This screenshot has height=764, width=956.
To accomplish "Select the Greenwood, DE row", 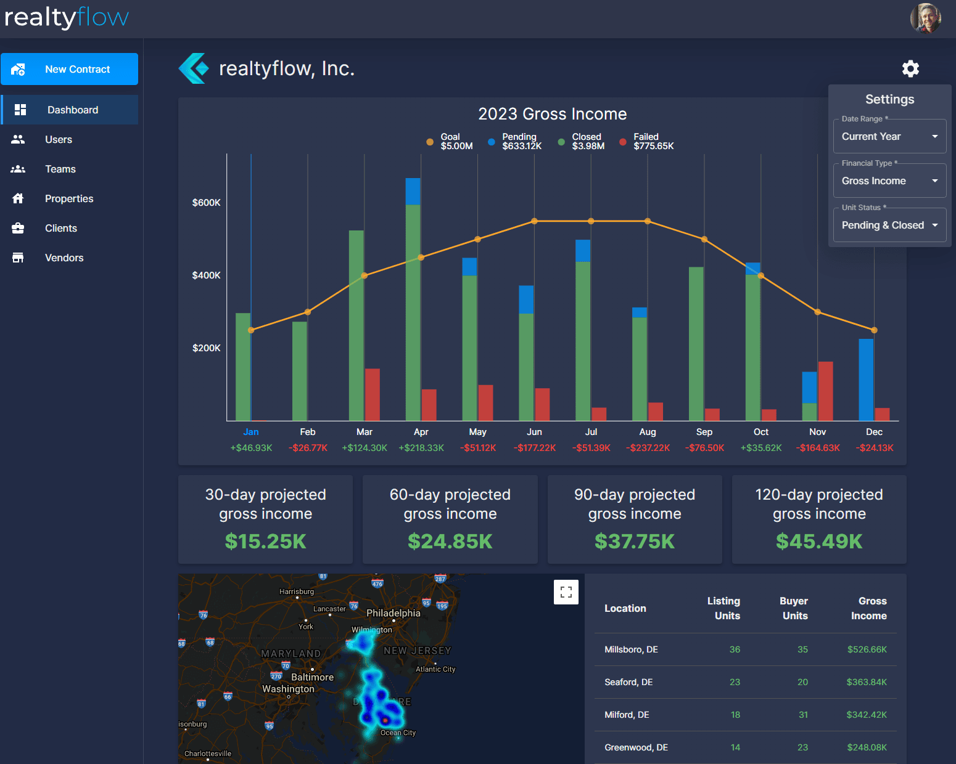I will coord(746,747).
